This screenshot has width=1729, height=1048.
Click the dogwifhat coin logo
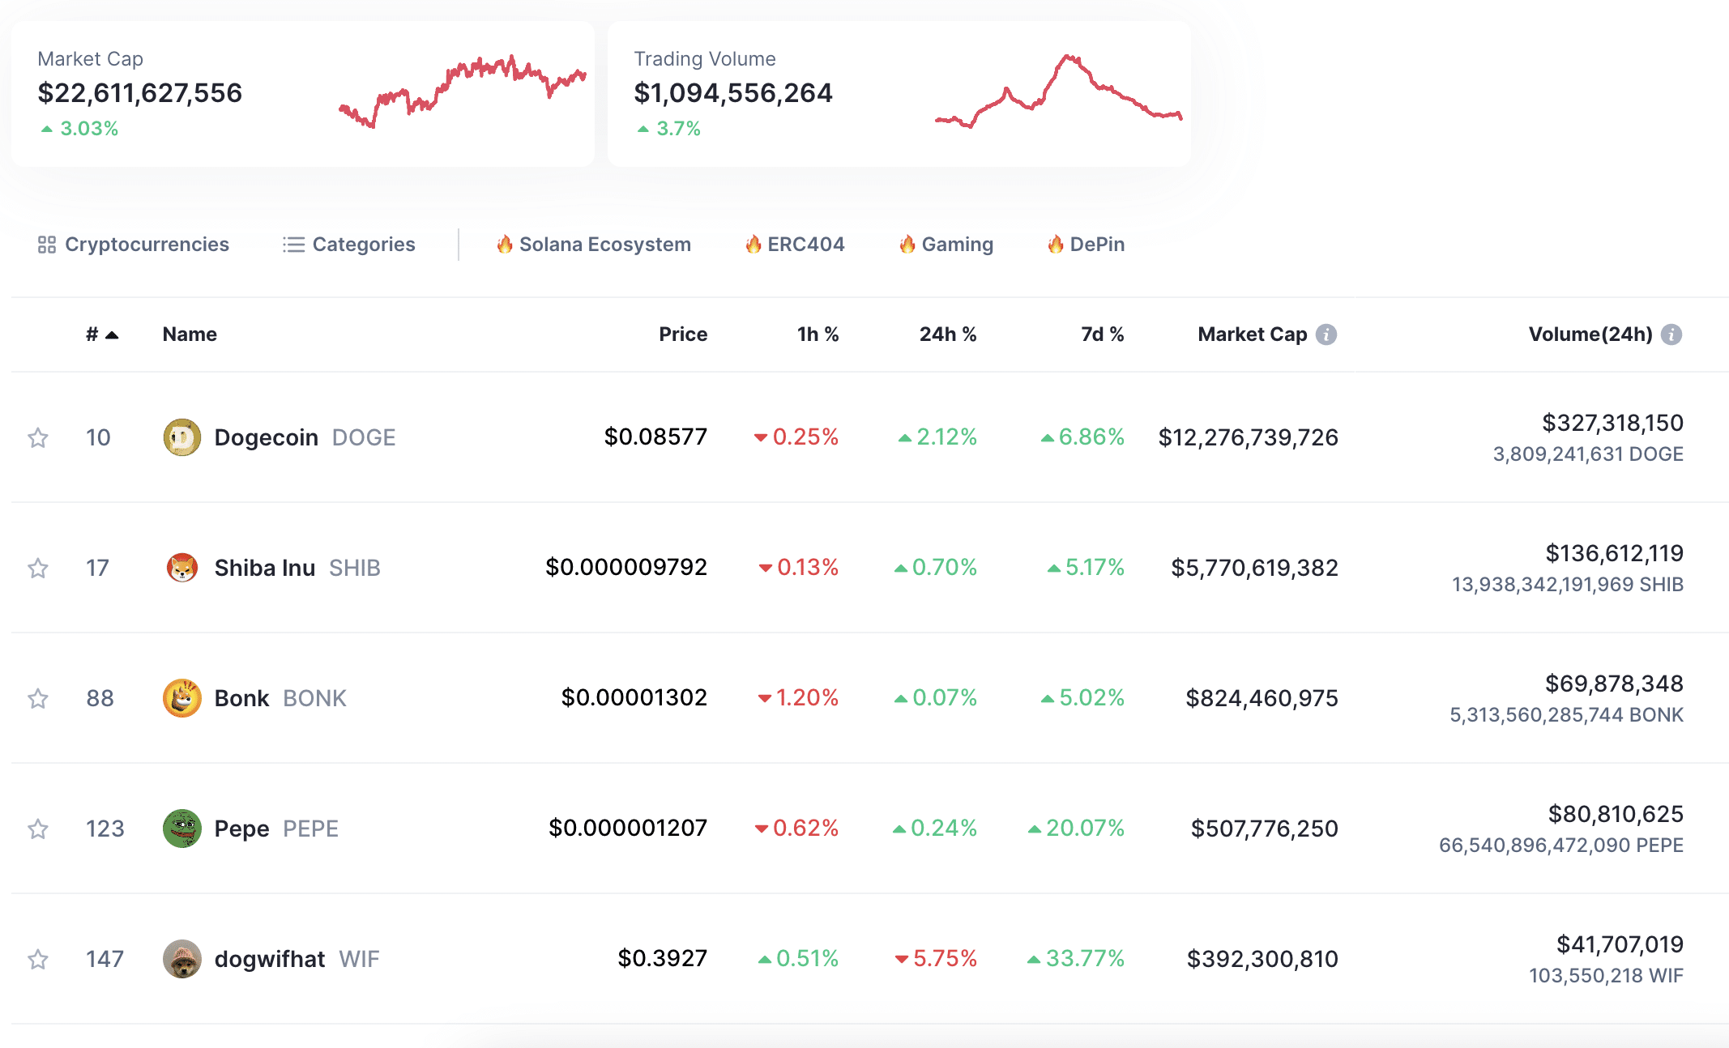(182, 959)
